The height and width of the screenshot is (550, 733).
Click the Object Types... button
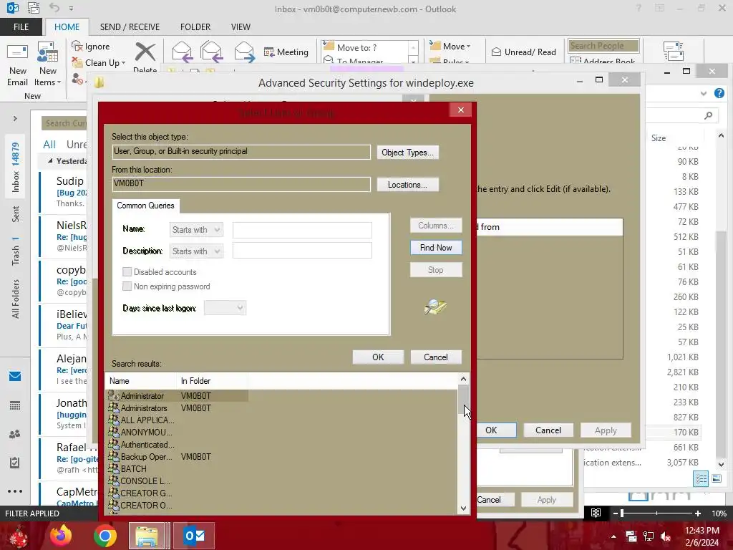click(407, 153)
